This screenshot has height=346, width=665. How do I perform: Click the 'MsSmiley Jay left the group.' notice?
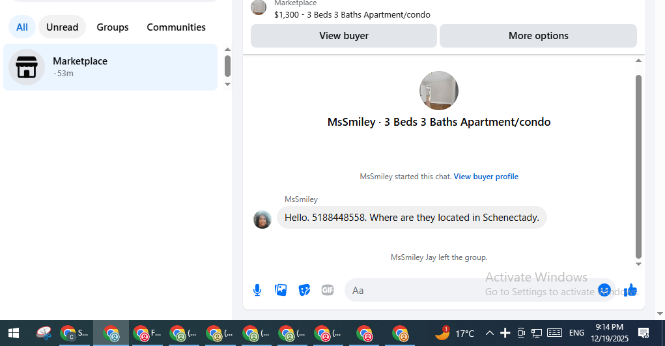(439, 257)
